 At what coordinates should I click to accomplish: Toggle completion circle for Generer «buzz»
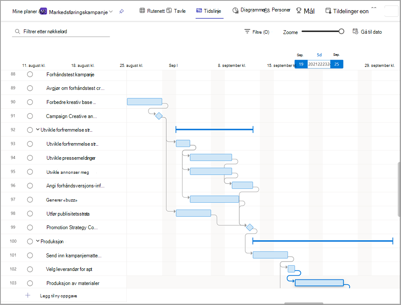coord(30,200)
